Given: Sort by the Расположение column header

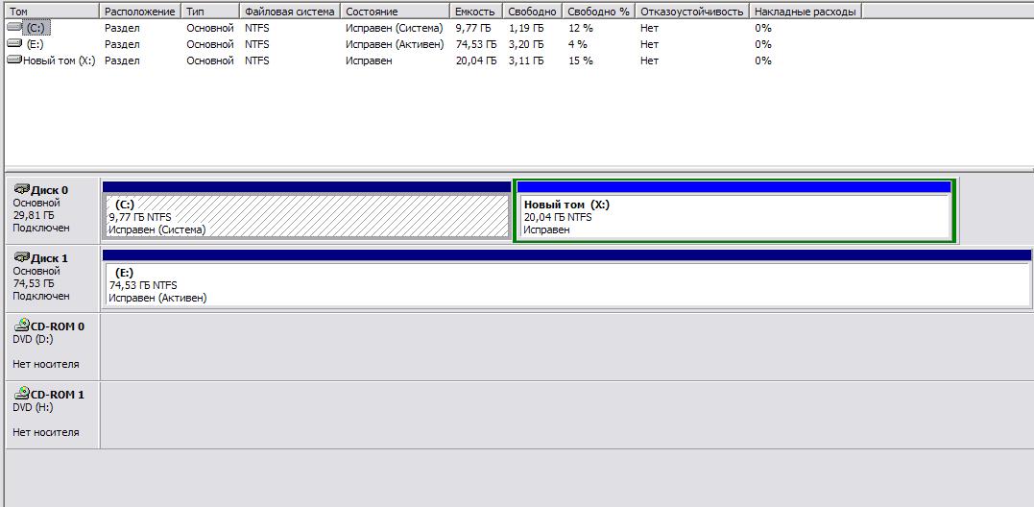Looking at the screenshot, I should click(x=140, y=12).
